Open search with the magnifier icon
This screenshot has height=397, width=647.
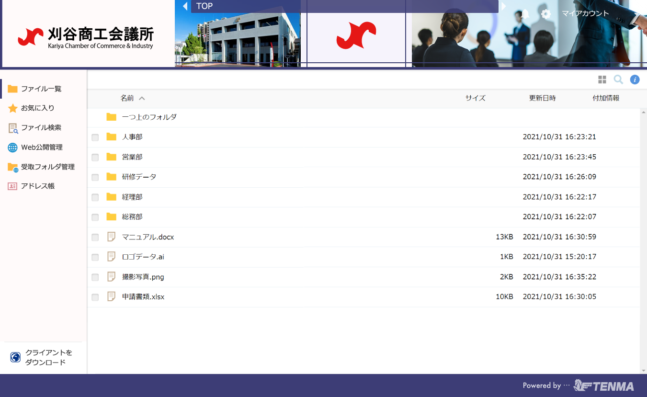[x=618, y=79]
